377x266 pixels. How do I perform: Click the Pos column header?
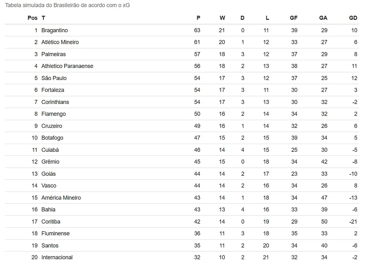click(32, 18)
